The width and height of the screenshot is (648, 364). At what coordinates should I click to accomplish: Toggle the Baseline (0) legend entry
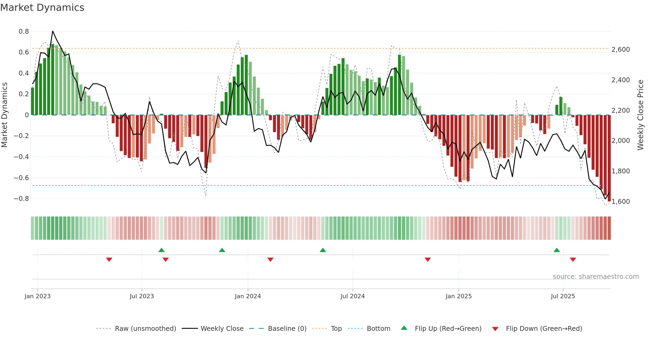[287, 328]
